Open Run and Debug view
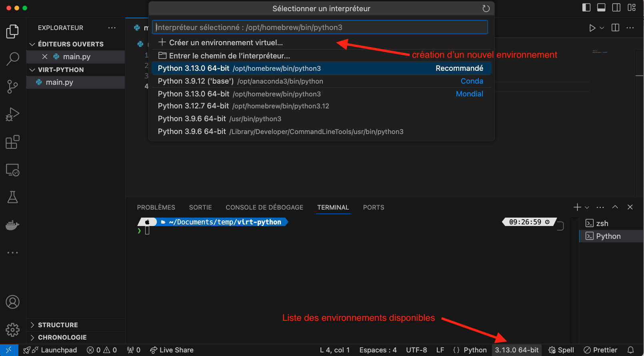 13,114
